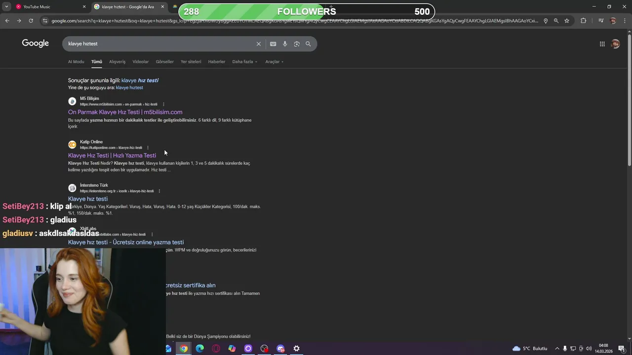Open the weather widget showing 5°C Bulutlu
Viewport: 632px width, 355px height.
530,349
